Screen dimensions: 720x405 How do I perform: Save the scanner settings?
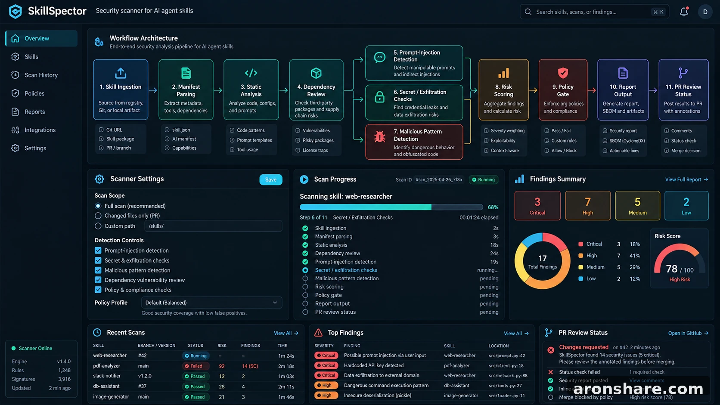click(271, 179)
